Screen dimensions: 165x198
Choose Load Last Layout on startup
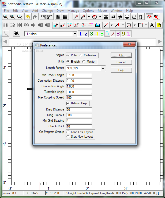click(68, 132)
